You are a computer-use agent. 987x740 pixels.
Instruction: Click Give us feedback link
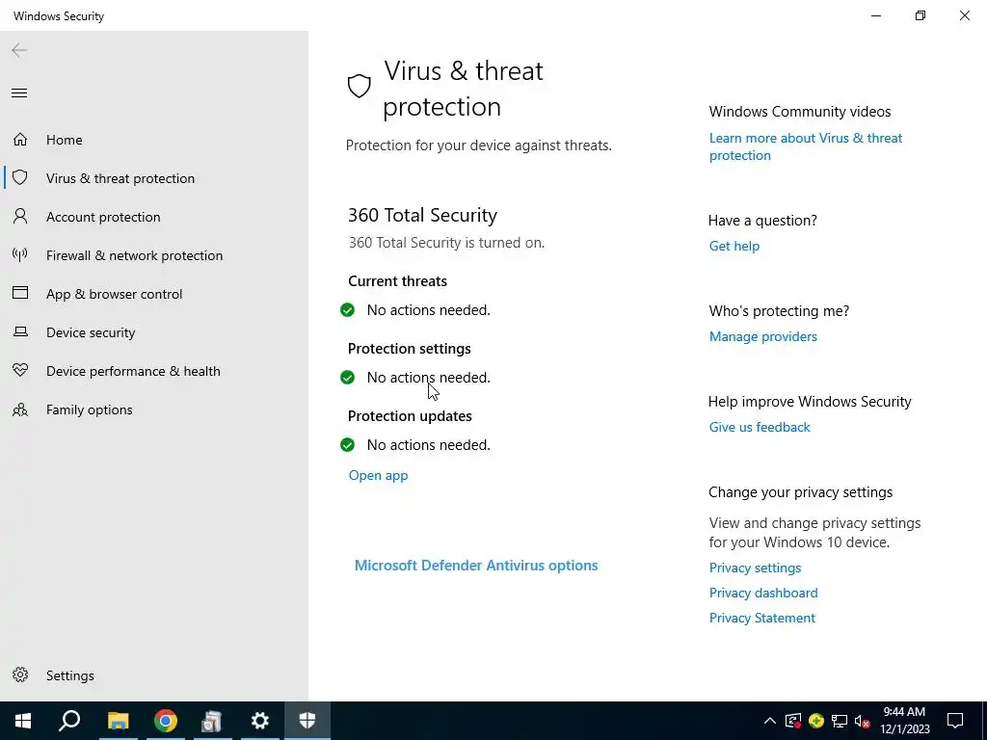(x=760, y=427)
